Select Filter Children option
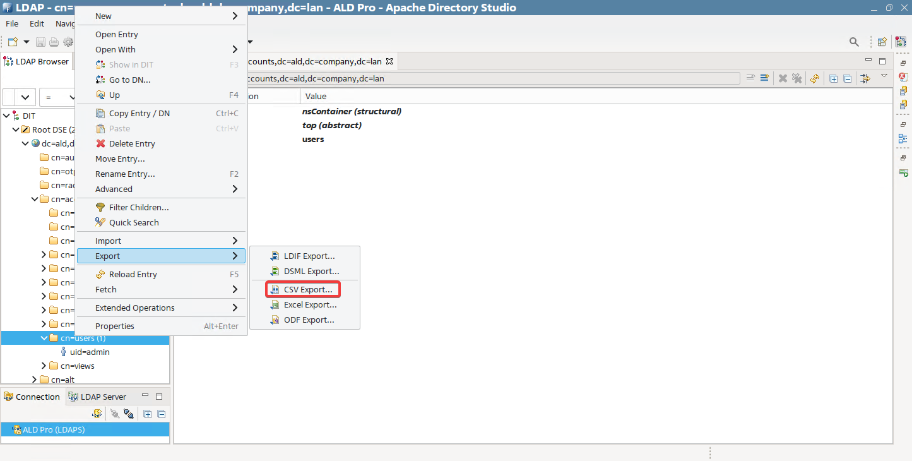This screenshot has height=461, width=912. [161, 207]
